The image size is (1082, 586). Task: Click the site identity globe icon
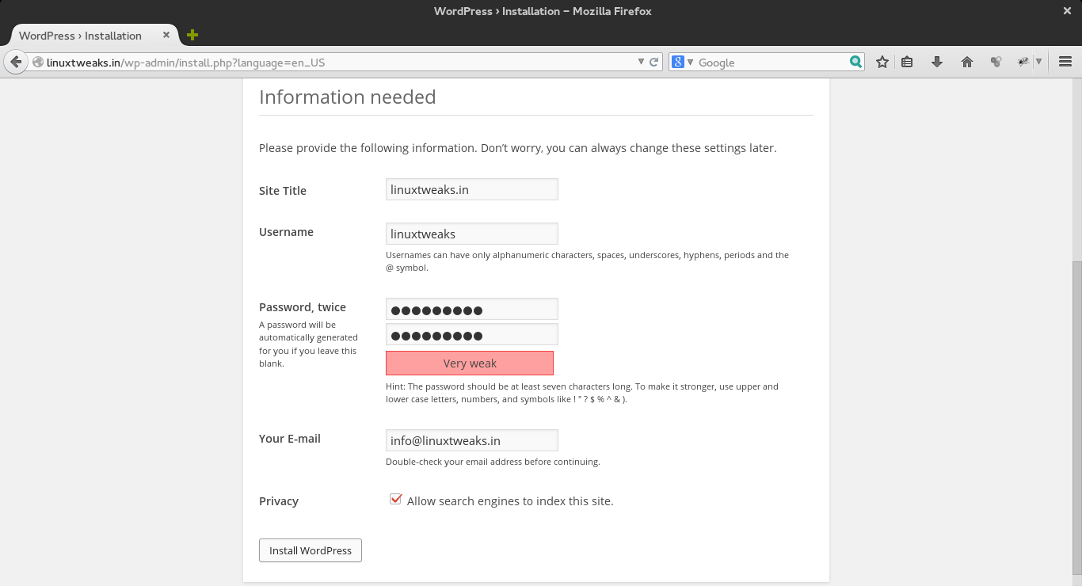click(x=37, y=63)
